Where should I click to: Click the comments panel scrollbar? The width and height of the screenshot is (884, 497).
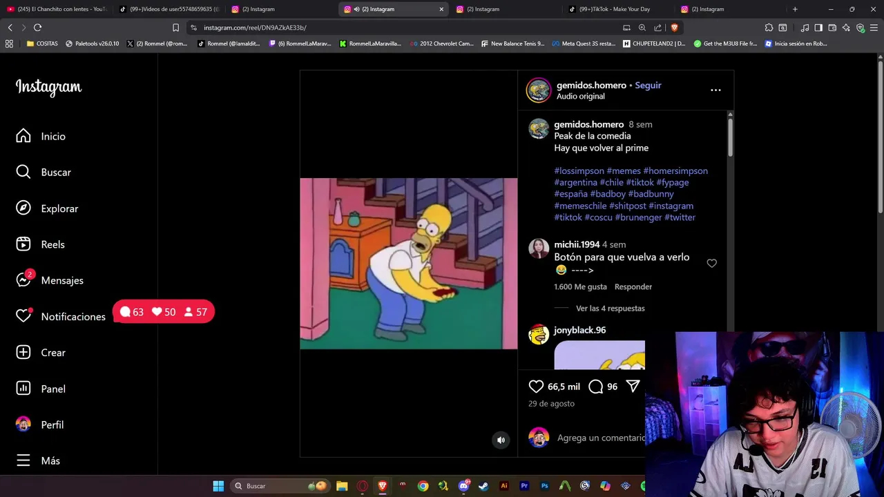click(x=730, y=138)
